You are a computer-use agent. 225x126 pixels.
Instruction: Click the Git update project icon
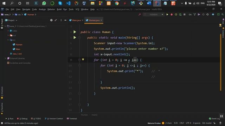click(x=194, y=15)
